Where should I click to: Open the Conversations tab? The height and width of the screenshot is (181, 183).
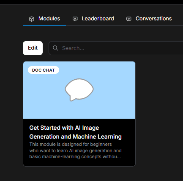coord(149,19)
